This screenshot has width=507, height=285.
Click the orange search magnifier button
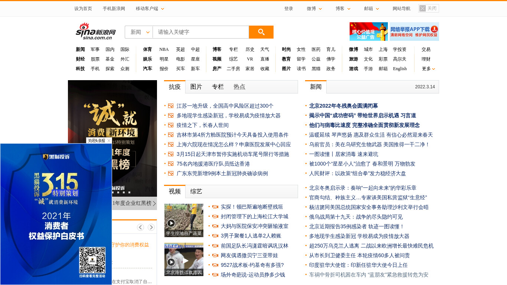coord(261,32)
